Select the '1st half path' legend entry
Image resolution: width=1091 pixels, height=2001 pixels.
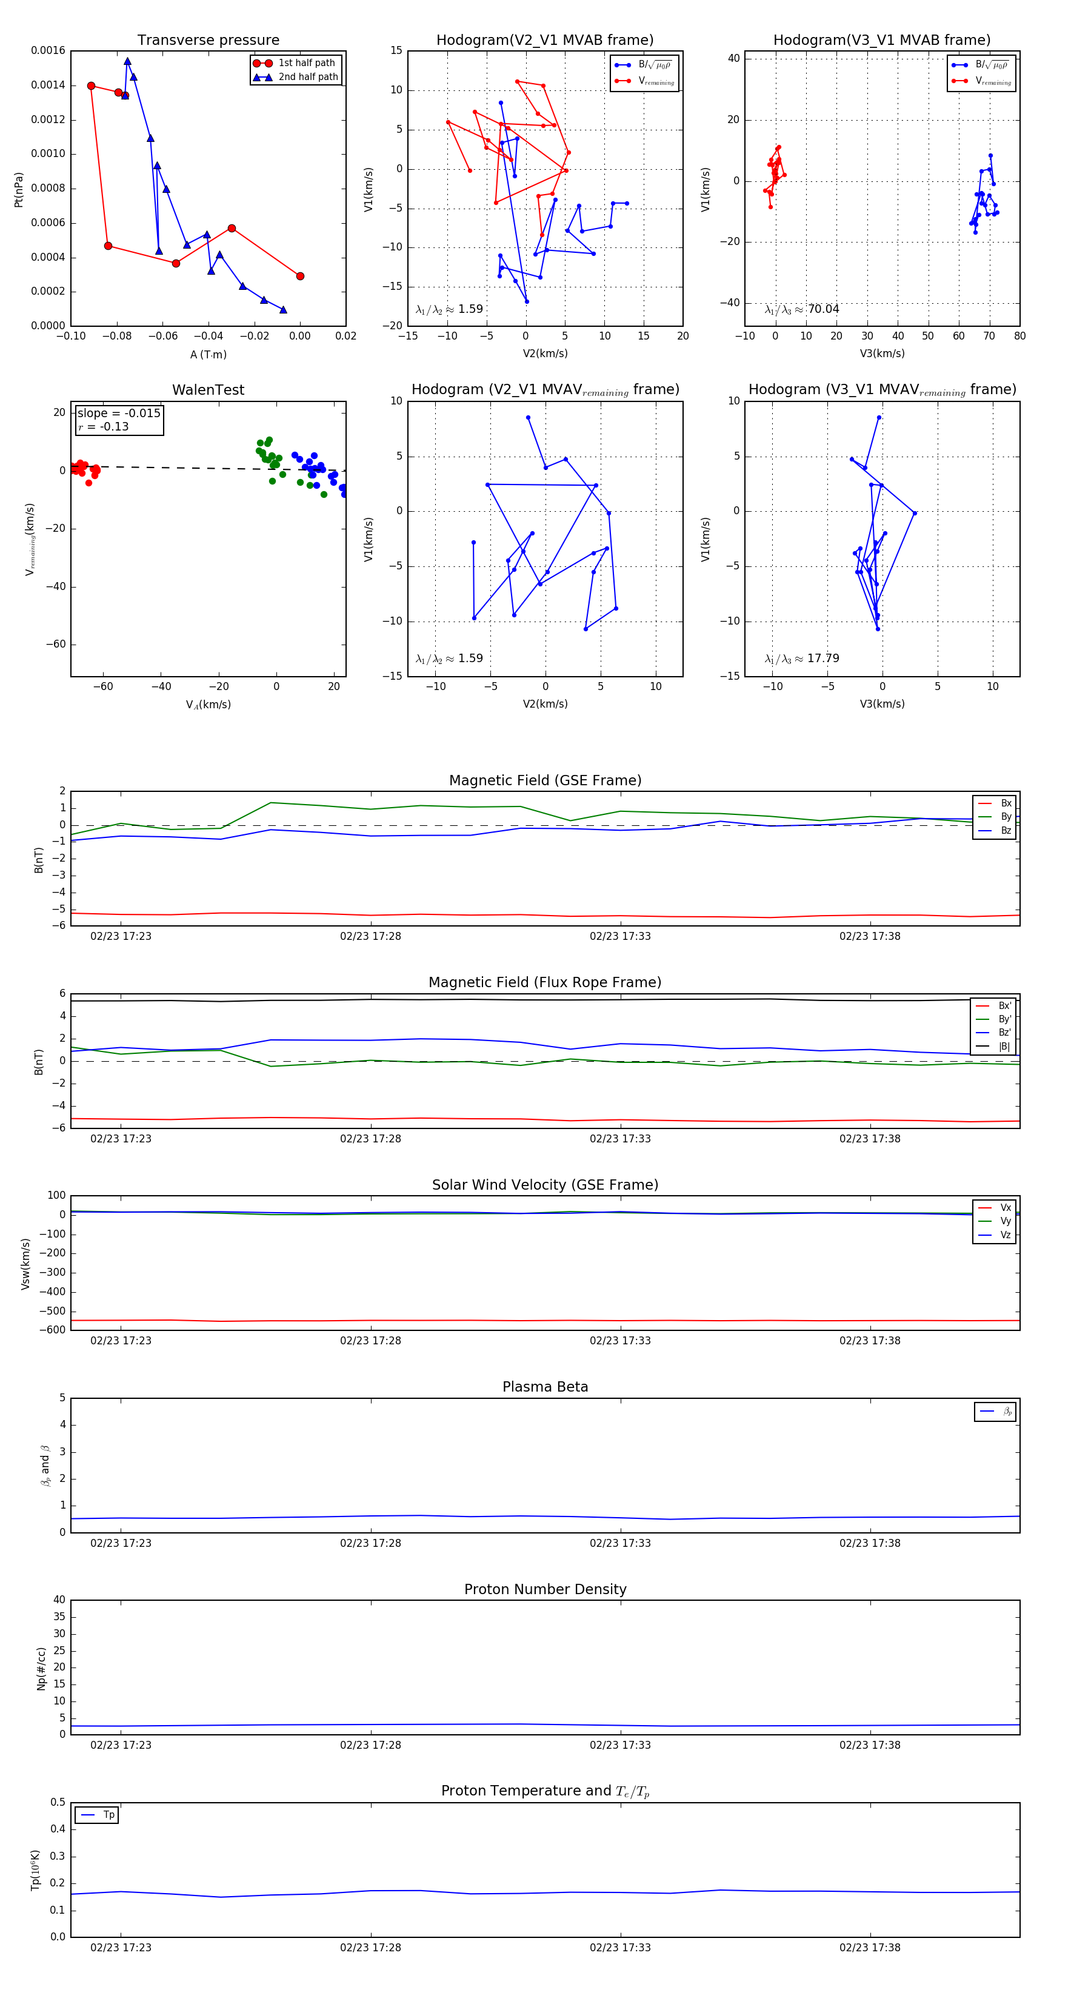click(x=296, y=63)
